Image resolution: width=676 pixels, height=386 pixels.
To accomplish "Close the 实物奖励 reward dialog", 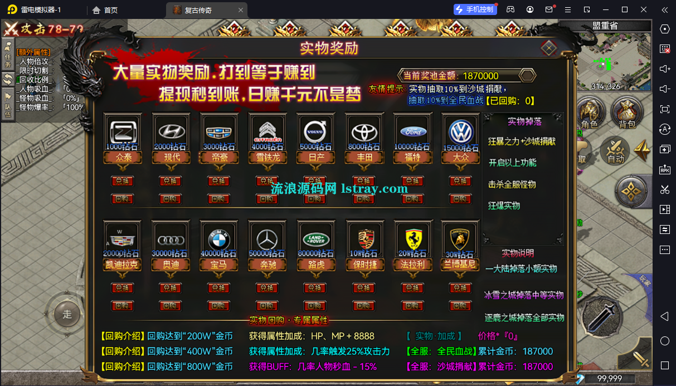I will [549, 49].
